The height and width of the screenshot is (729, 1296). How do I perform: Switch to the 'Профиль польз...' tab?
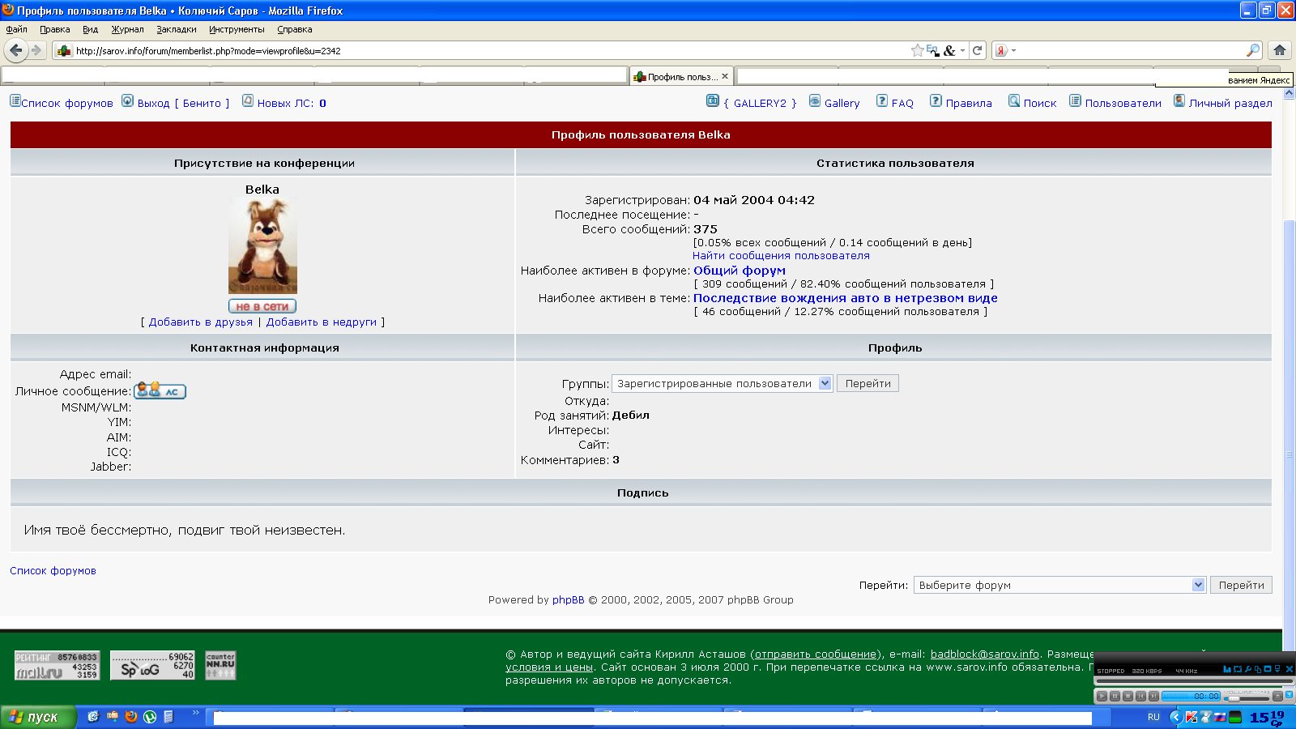(x=680, y=77)
